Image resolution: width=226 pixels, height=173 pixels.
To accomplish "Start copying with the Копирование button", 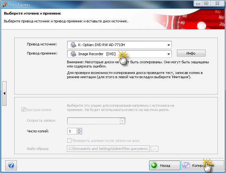I will pos(203,165).
